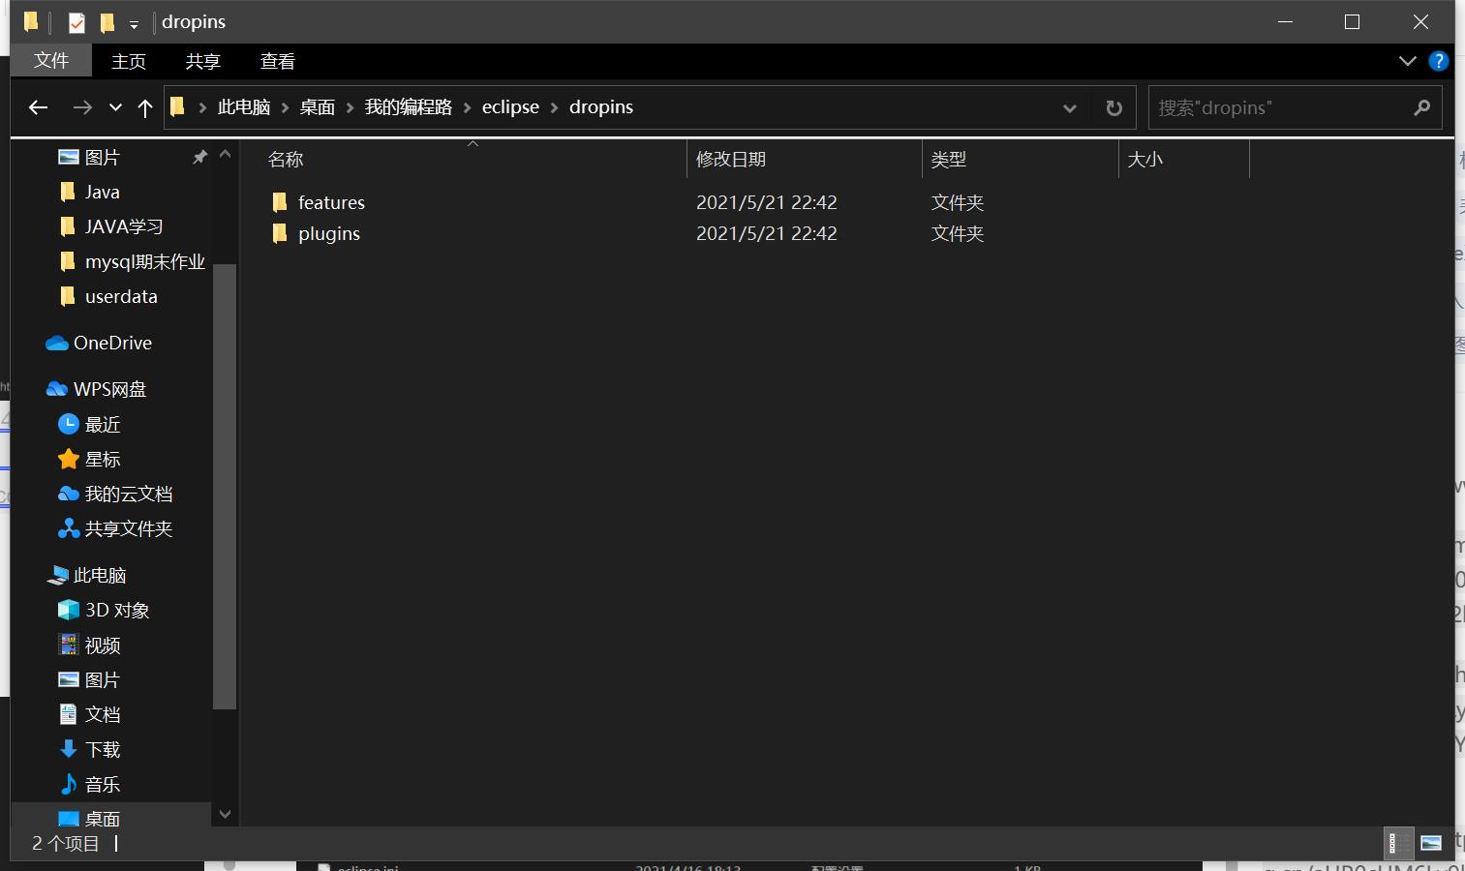Select the plugins folder name

tap(329, 233)
